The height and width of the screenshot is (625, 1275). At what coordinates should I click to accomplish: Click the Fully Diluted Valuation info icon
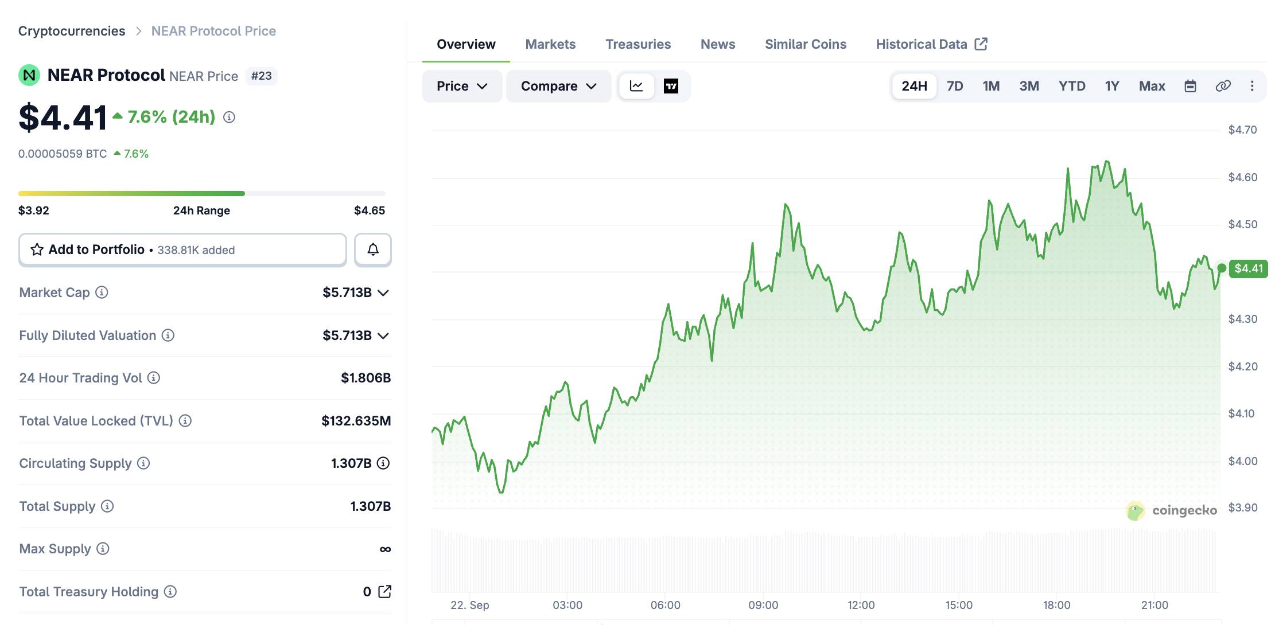click(x=168, y=335)
